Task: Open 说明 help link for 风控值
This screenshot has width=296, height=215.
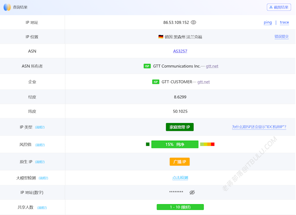Action: pos(40,145)
